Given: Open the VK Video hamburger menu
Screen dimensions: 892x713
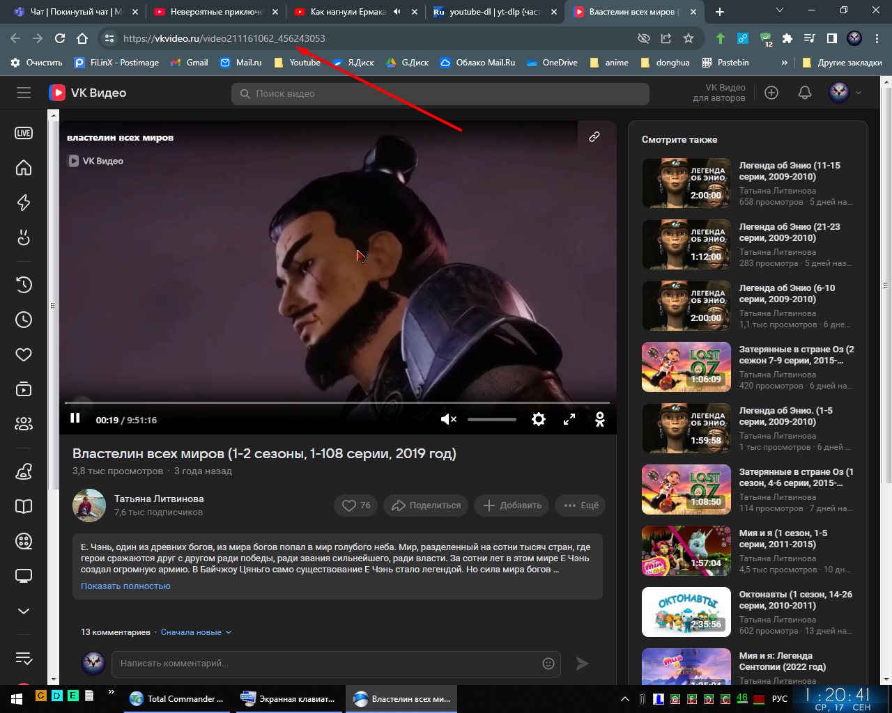Looking at the screenshot, I should pos(24,93).
